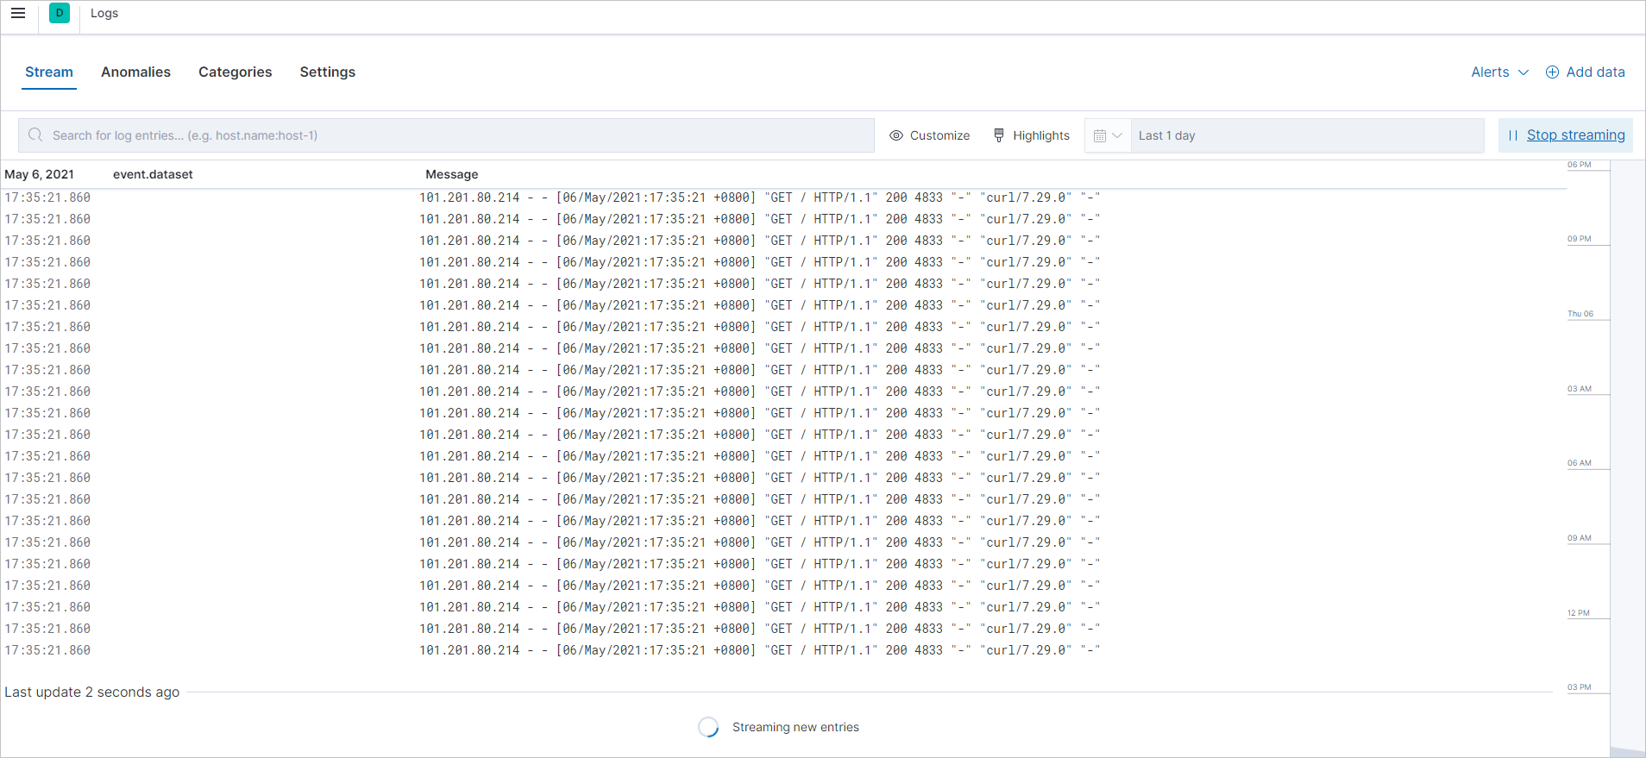Jump to 09 AM on the minimap
The height and width of the screenshot is (758, 1646).
click(1580, 538)
